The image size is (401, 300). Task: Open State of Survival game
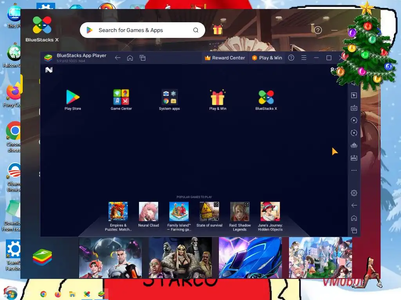point(210,211)
